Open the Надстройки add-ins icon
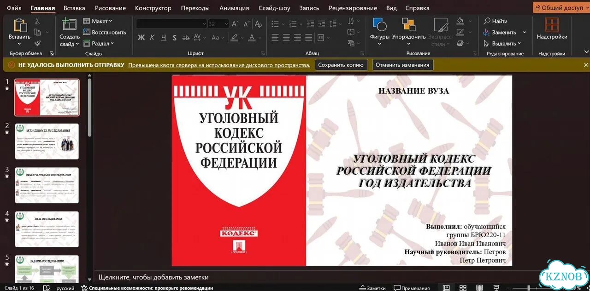Screen dimensions: 590x291 [x=552, y=25]
